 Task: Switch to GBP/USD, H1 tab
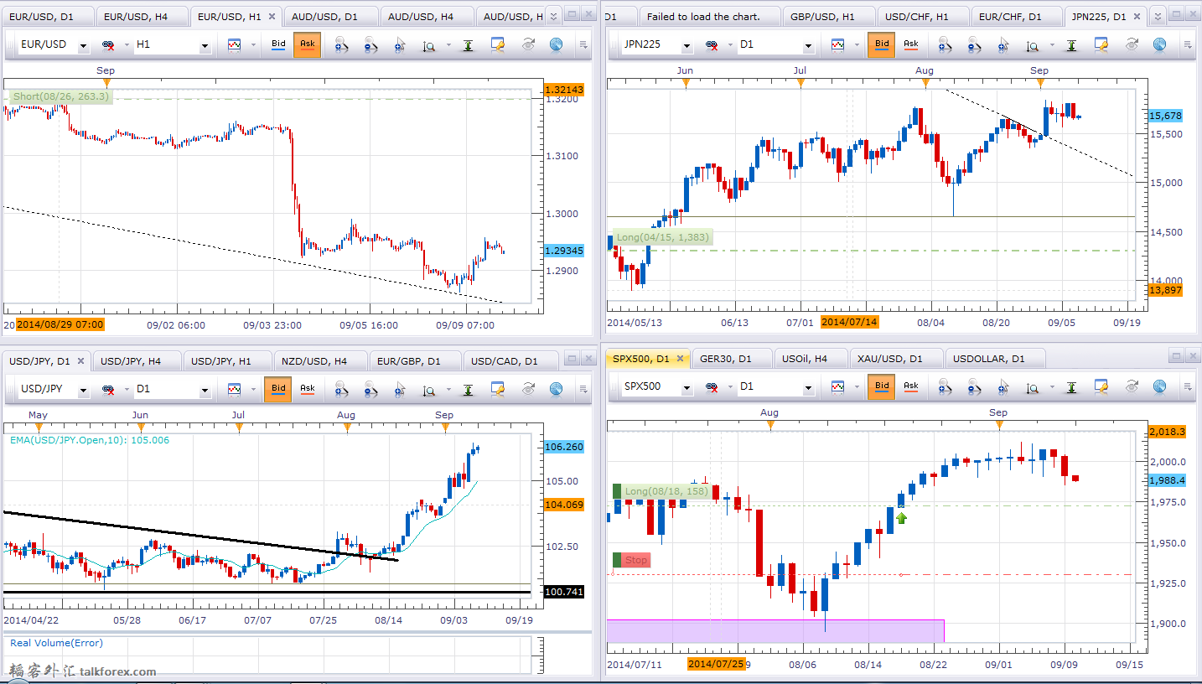tap(829, 17)
